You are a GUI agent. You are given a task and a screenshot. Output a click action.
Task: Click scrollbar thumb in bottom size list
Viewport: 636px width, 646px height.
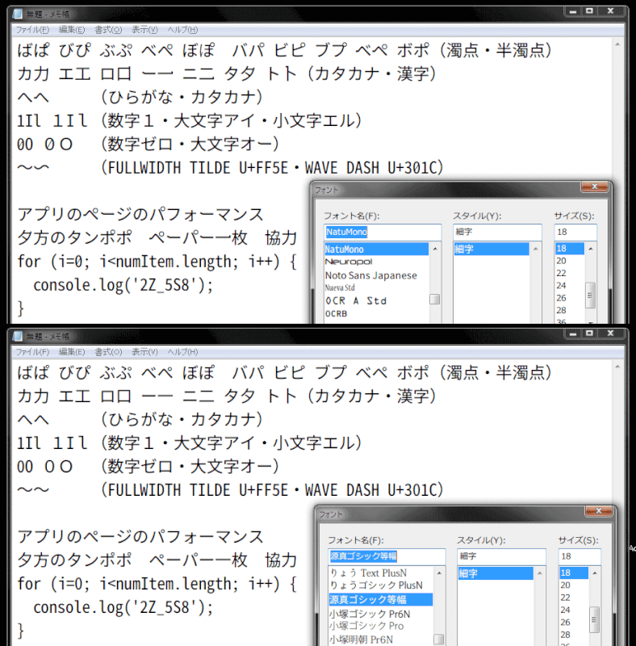[594, 619]
